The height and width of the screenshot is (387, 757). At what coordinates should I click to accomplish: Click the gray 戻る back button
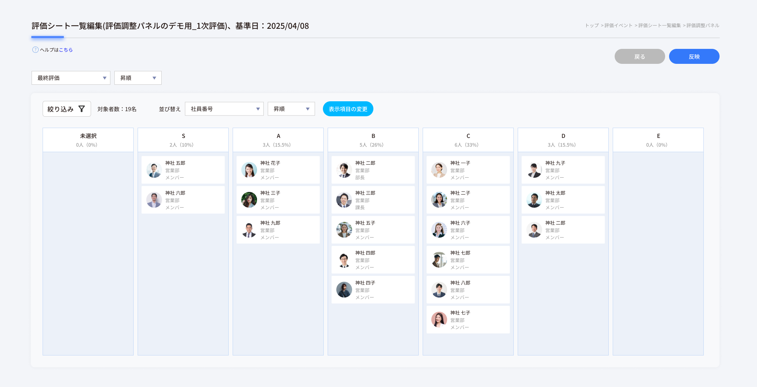pos(640,56)
